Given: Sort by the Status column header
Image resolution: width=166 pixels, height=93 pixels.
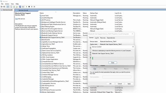Looking at the screenshot, I should [x=85, y=13].
